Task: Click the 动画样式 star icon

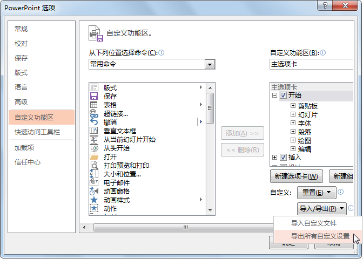Action: [94, 200]
